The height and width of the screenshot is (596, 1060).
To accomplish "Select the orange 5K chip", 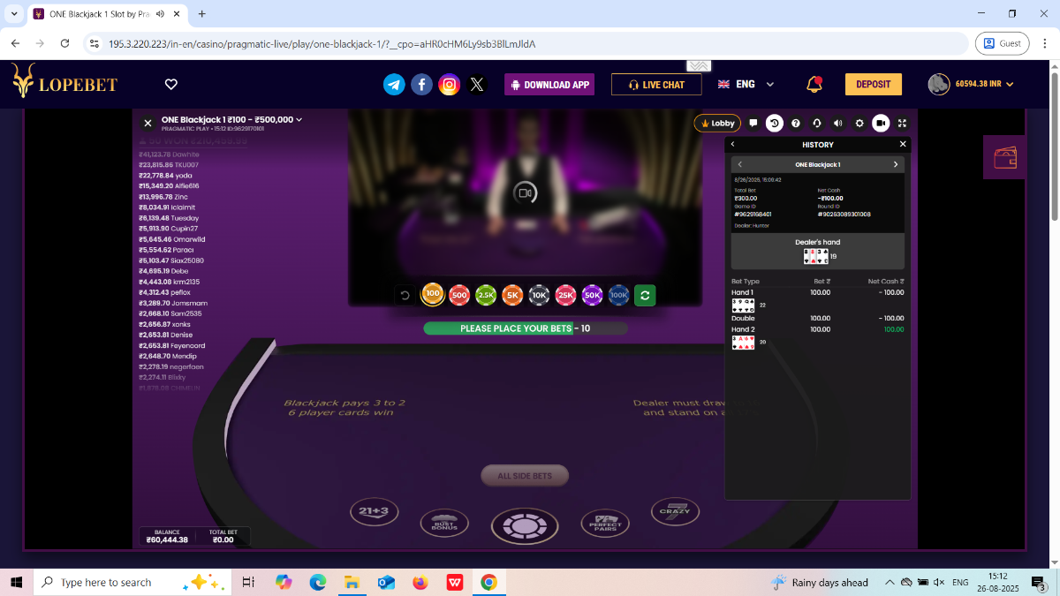I will [x=512, y=295].
